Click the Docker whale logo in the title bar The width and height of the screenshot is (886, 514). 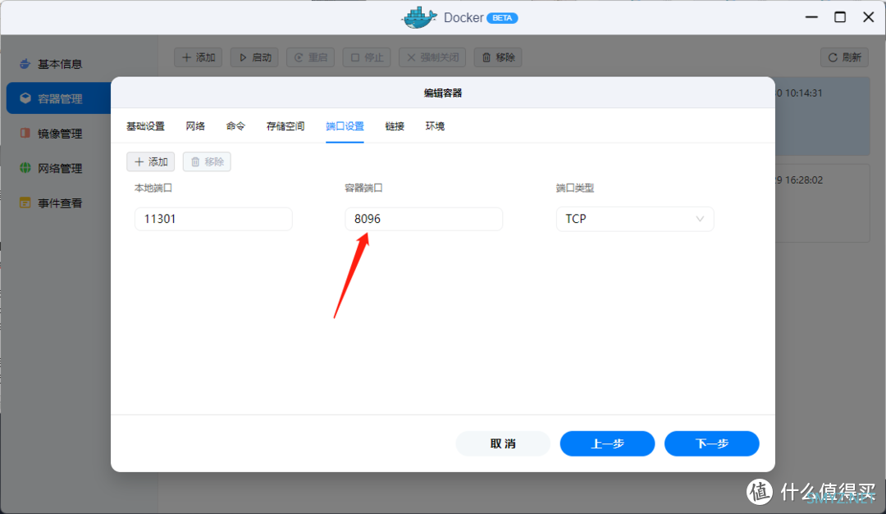point(419,17)
